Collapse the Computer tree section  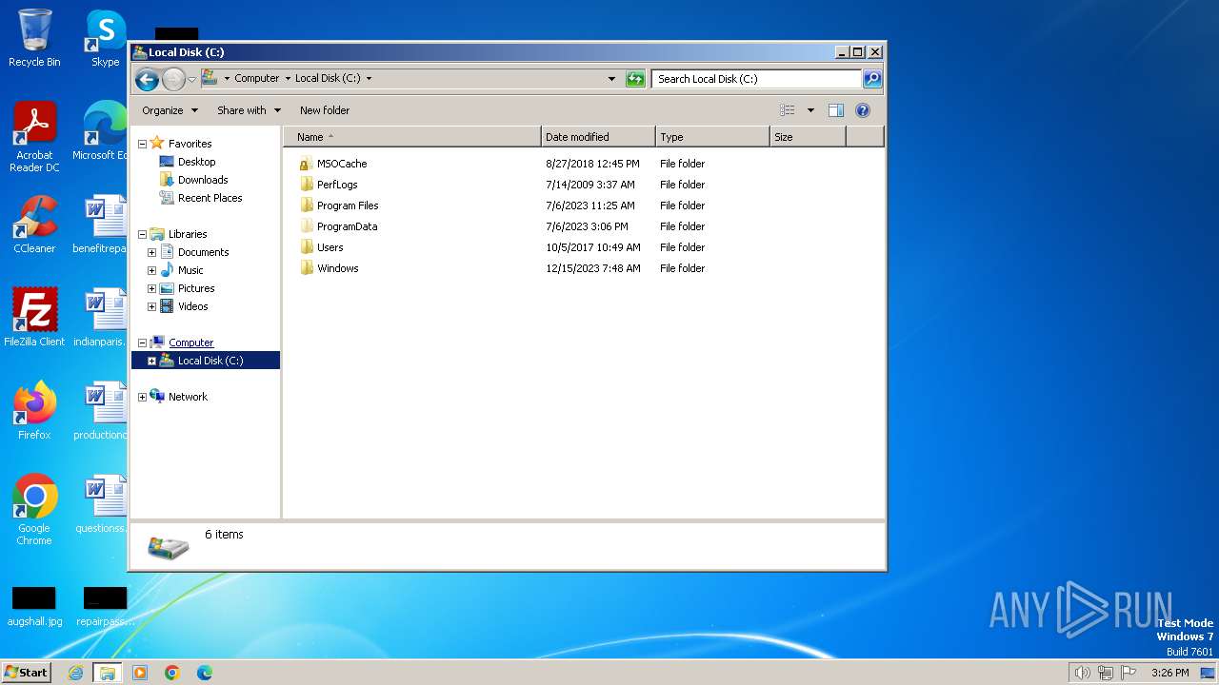pyautogui.click(x=142, y=342)
